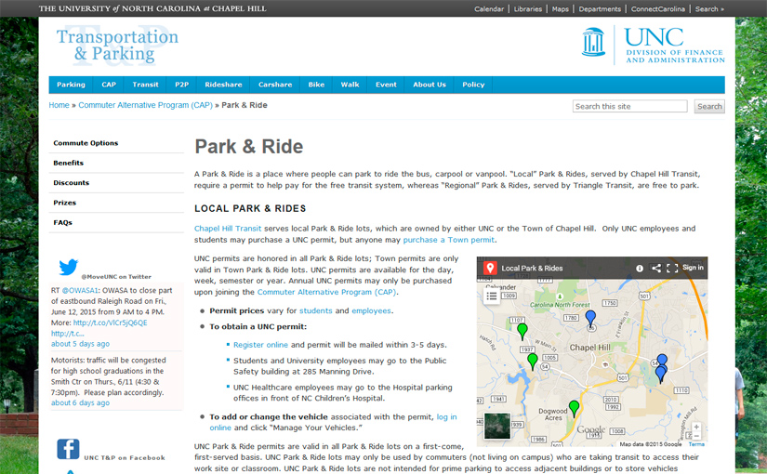Click the site Search button
This screenshot has width=767, height=474.
tap(709, 106)
